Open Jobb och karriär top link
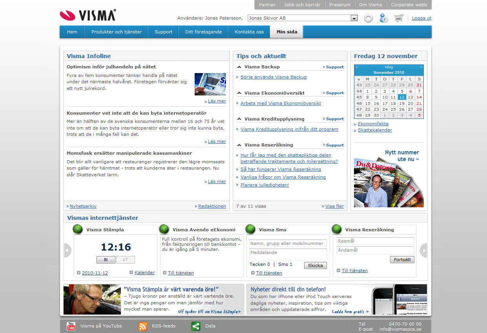 click(x=302, y=5)
